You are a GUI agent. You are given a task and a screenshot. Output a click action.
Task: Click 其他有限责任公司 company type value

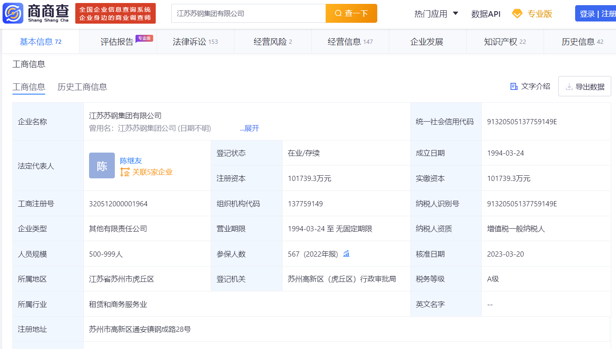click(118, 229)
